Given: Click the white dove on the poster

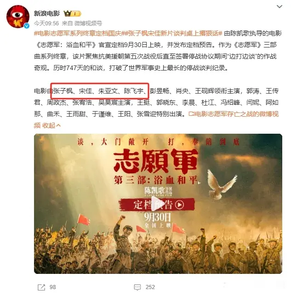Looking at the screenshot, I should tap(222, 184).
